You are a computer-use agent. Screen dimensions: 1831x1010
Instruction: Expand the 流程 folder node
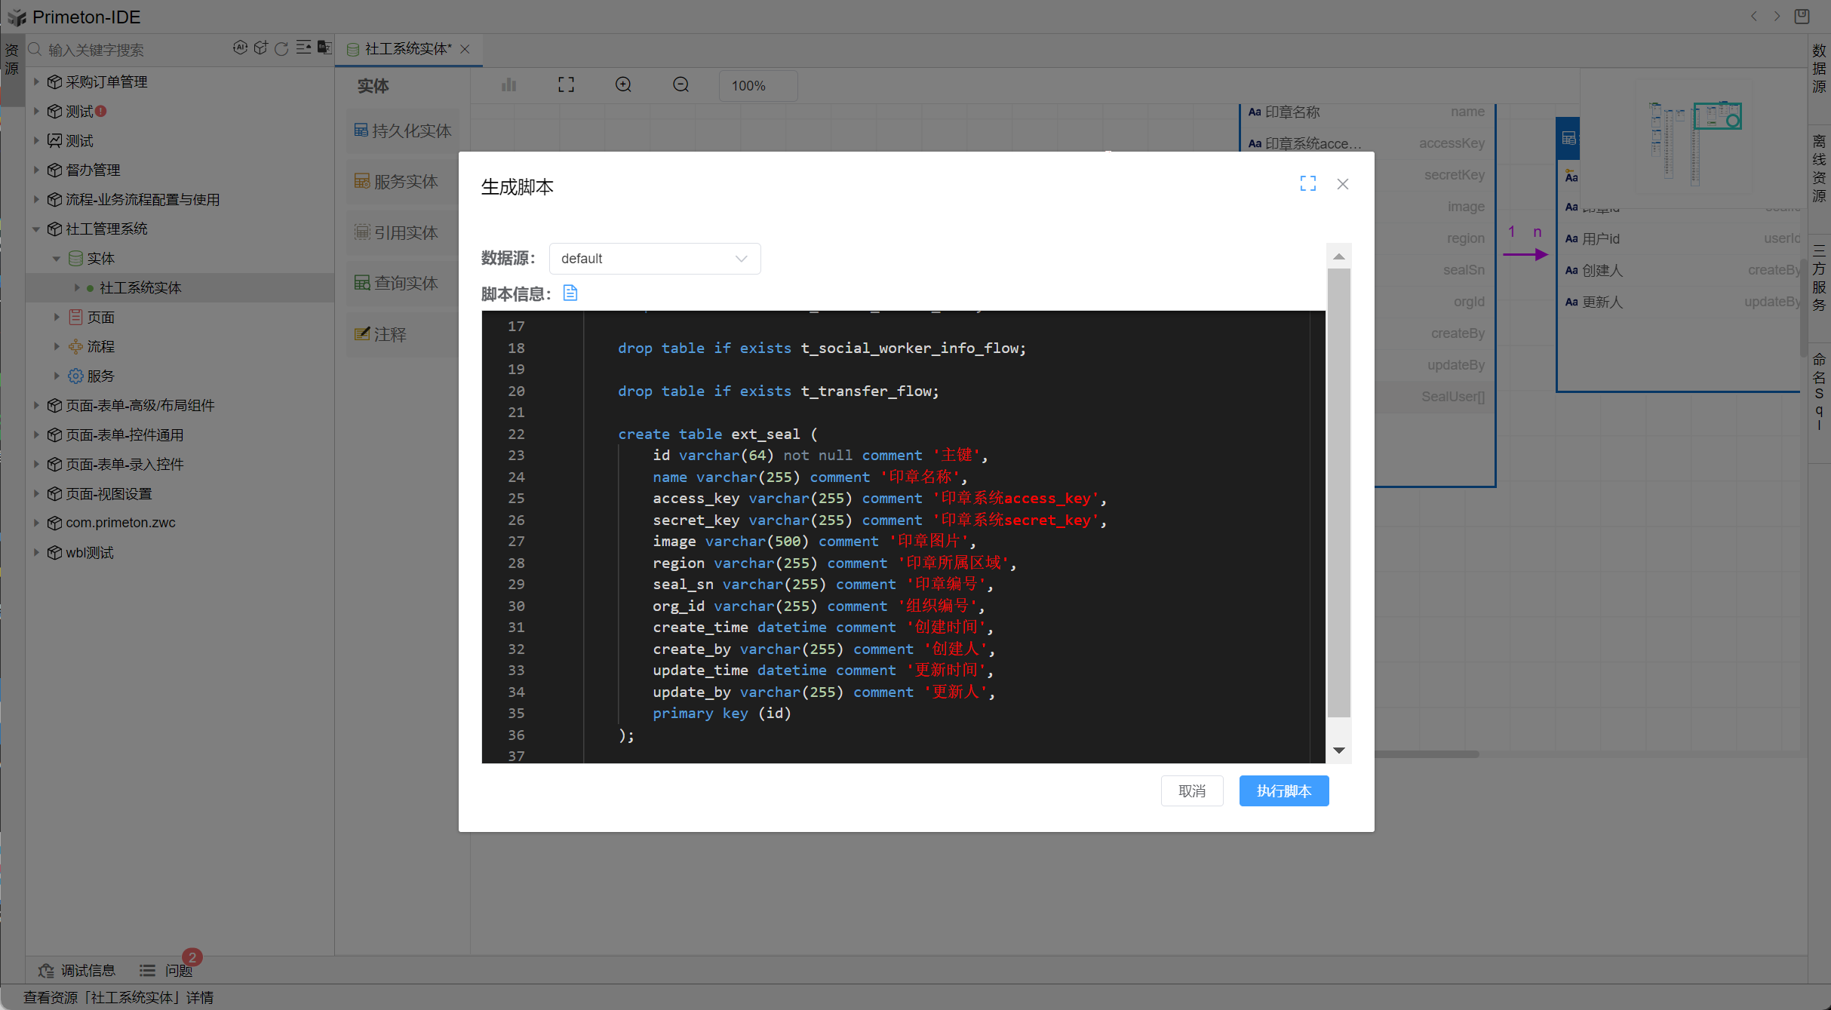(x=57, y=347)
